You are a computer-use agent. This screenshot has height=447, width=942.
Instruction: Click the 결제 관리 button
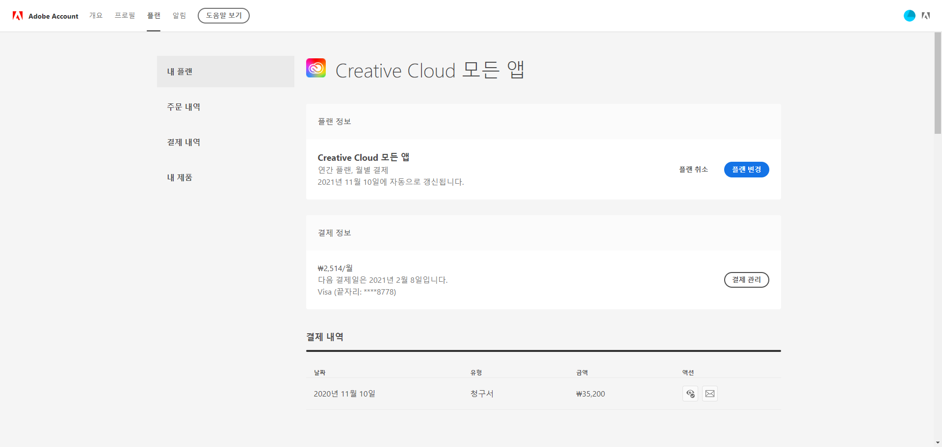click(747, 280)
